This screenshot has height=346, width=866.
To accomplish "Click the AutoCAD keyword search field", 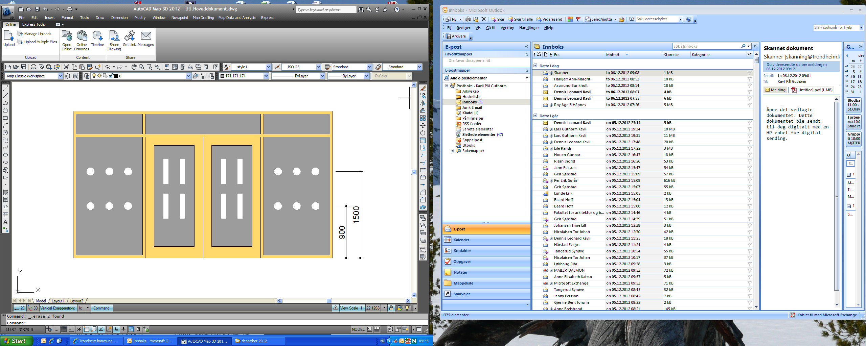I will [326, 9].
